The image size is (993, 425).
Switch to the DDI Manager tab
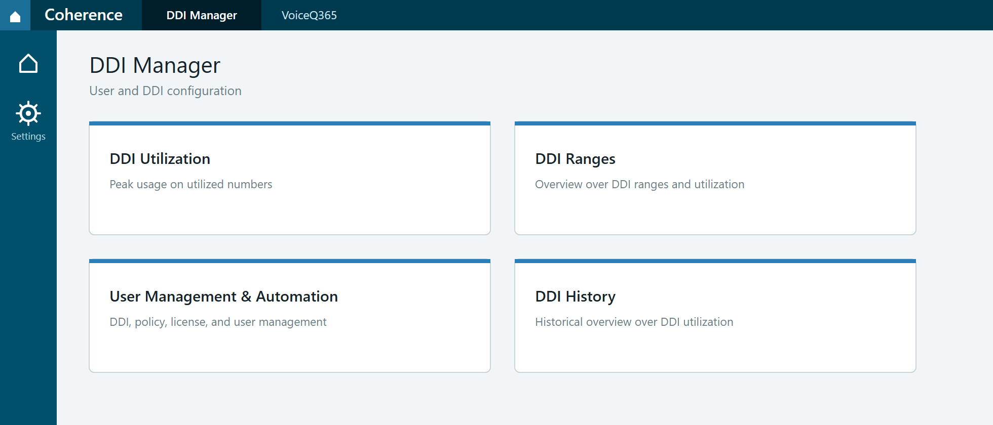tap(202, 15)
